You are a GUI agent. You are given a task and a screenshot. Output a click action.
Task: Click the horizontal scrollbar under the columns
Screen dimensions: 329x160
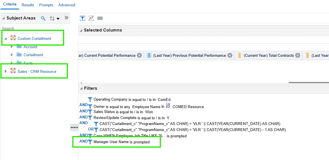[x=309, y=83]
